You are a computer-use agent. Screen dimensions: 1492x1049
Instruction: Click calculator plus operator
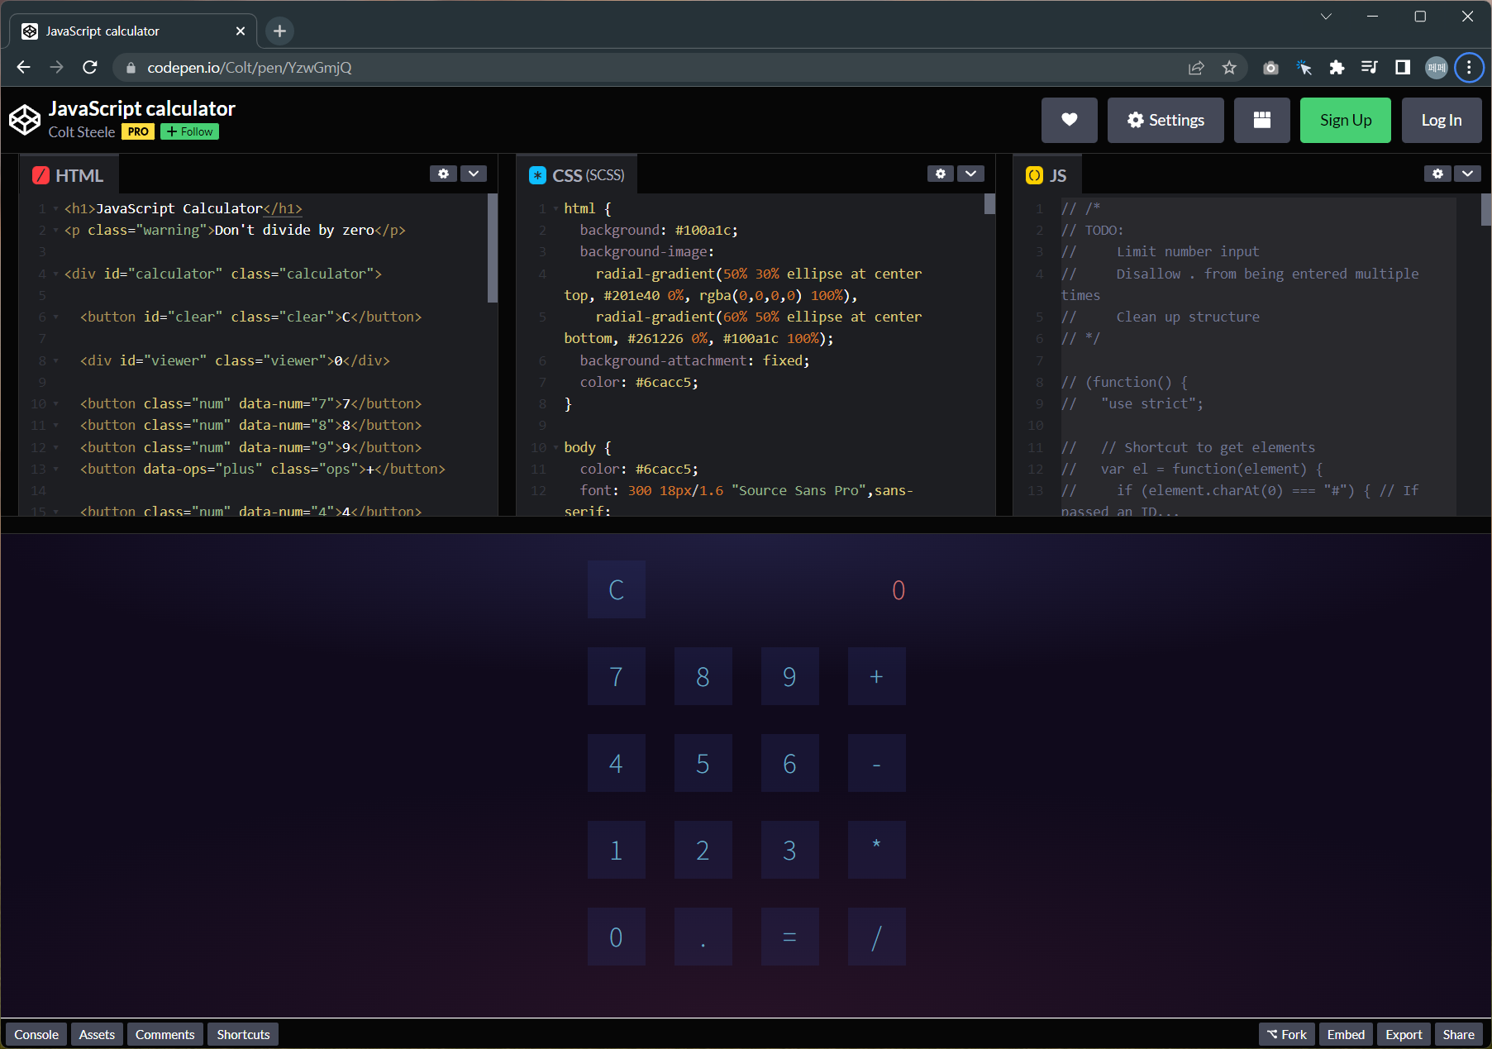877,676
